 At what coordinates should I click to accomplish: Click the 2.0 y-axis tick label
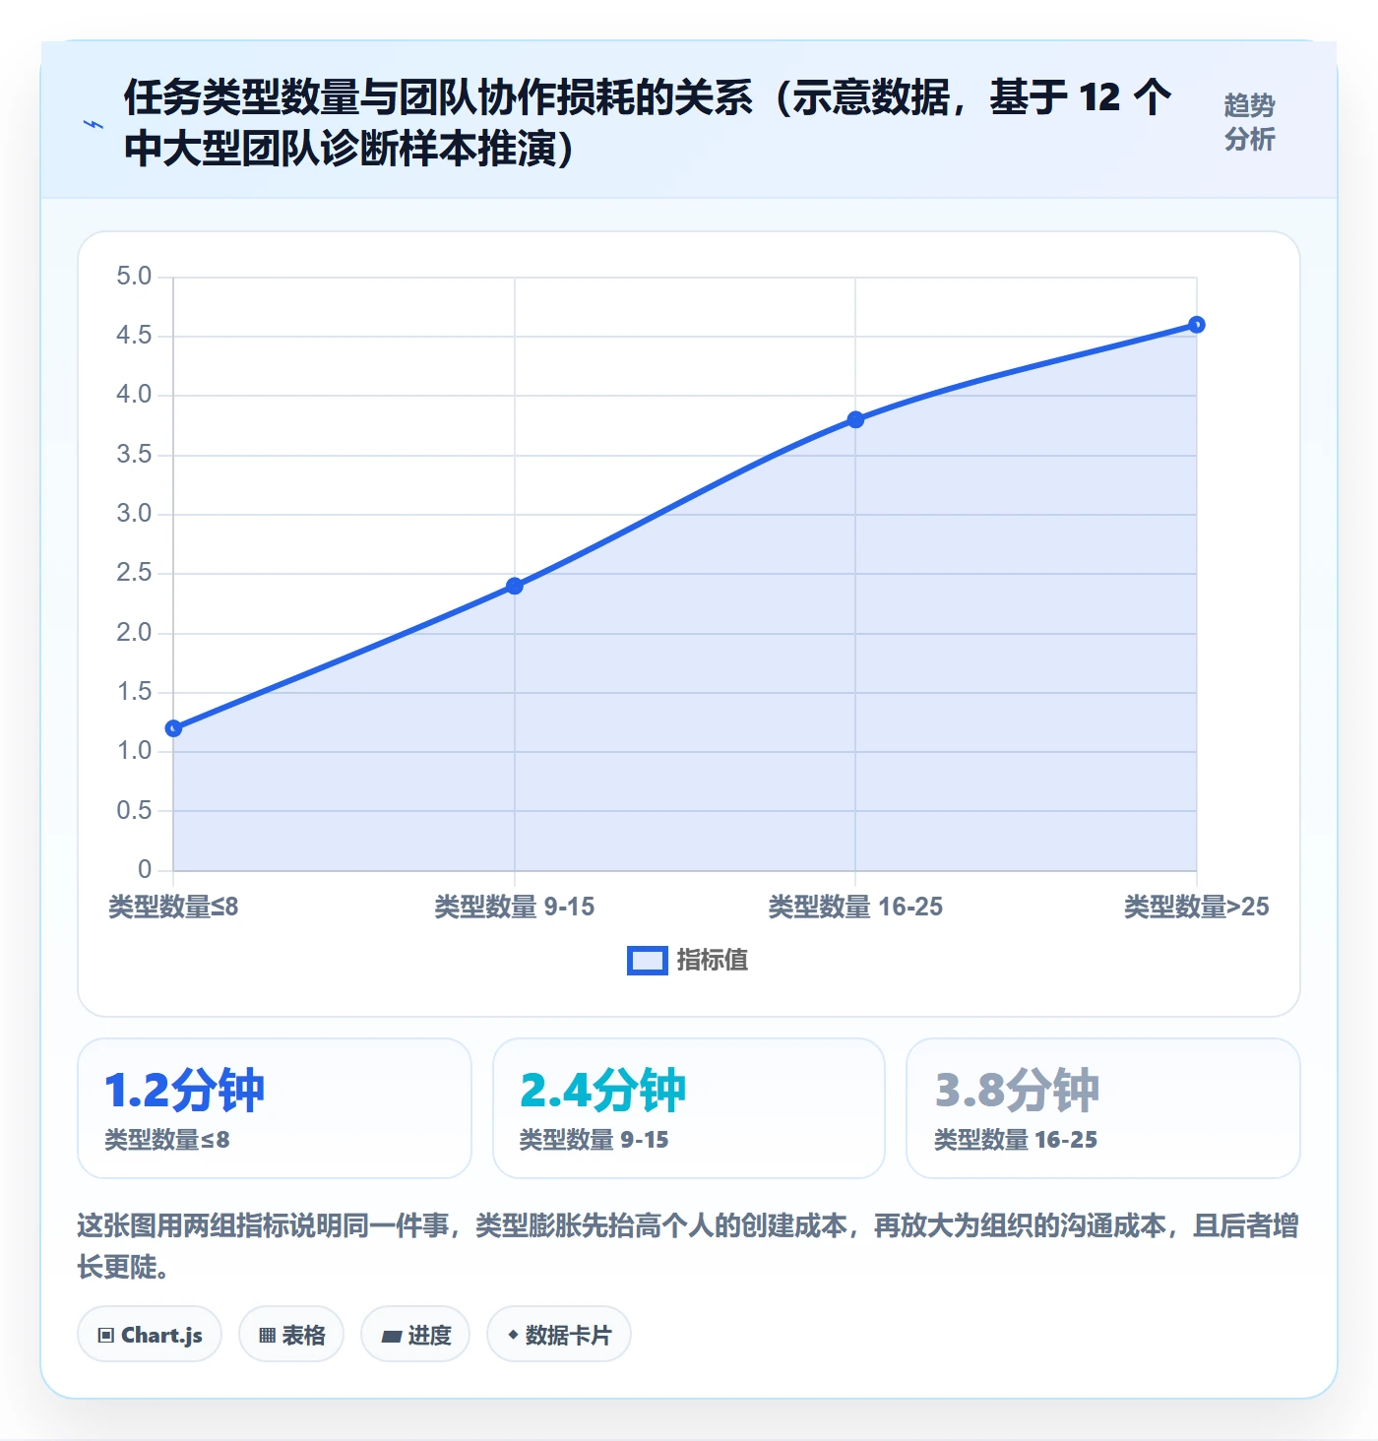[x=134, y=633]
